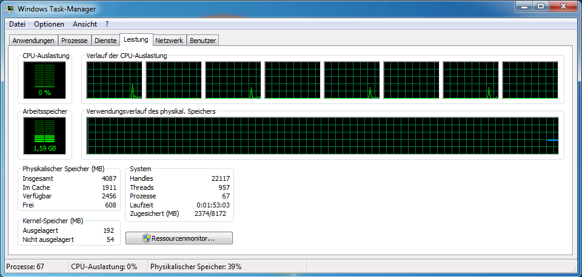The height and width of the screenshot is (277, 582).
Task: Close the Task-Manager window
Action: [x=563, y=6]
